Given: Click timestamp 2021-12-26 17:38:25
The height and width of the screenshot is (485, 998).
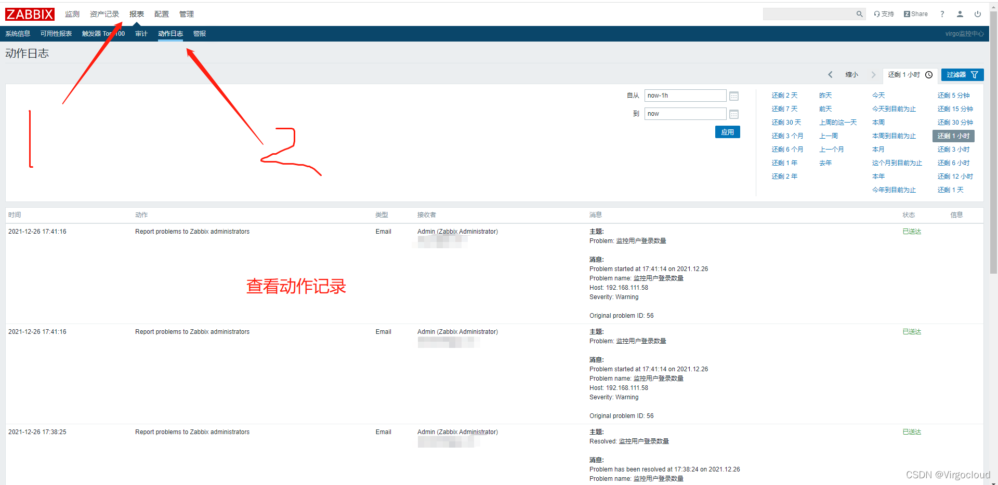Looking at the screenshot, I should click(x=37, y=432).
